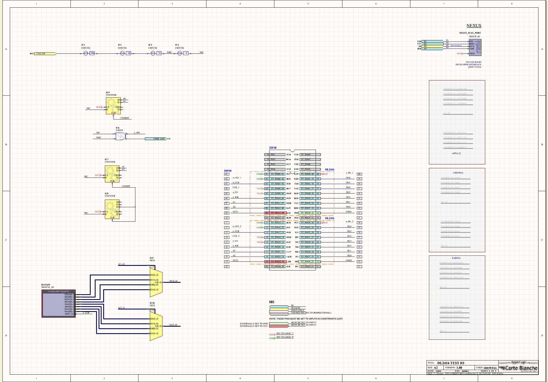Click the A[1..0] bus label above IC9

tap(122, 264)
